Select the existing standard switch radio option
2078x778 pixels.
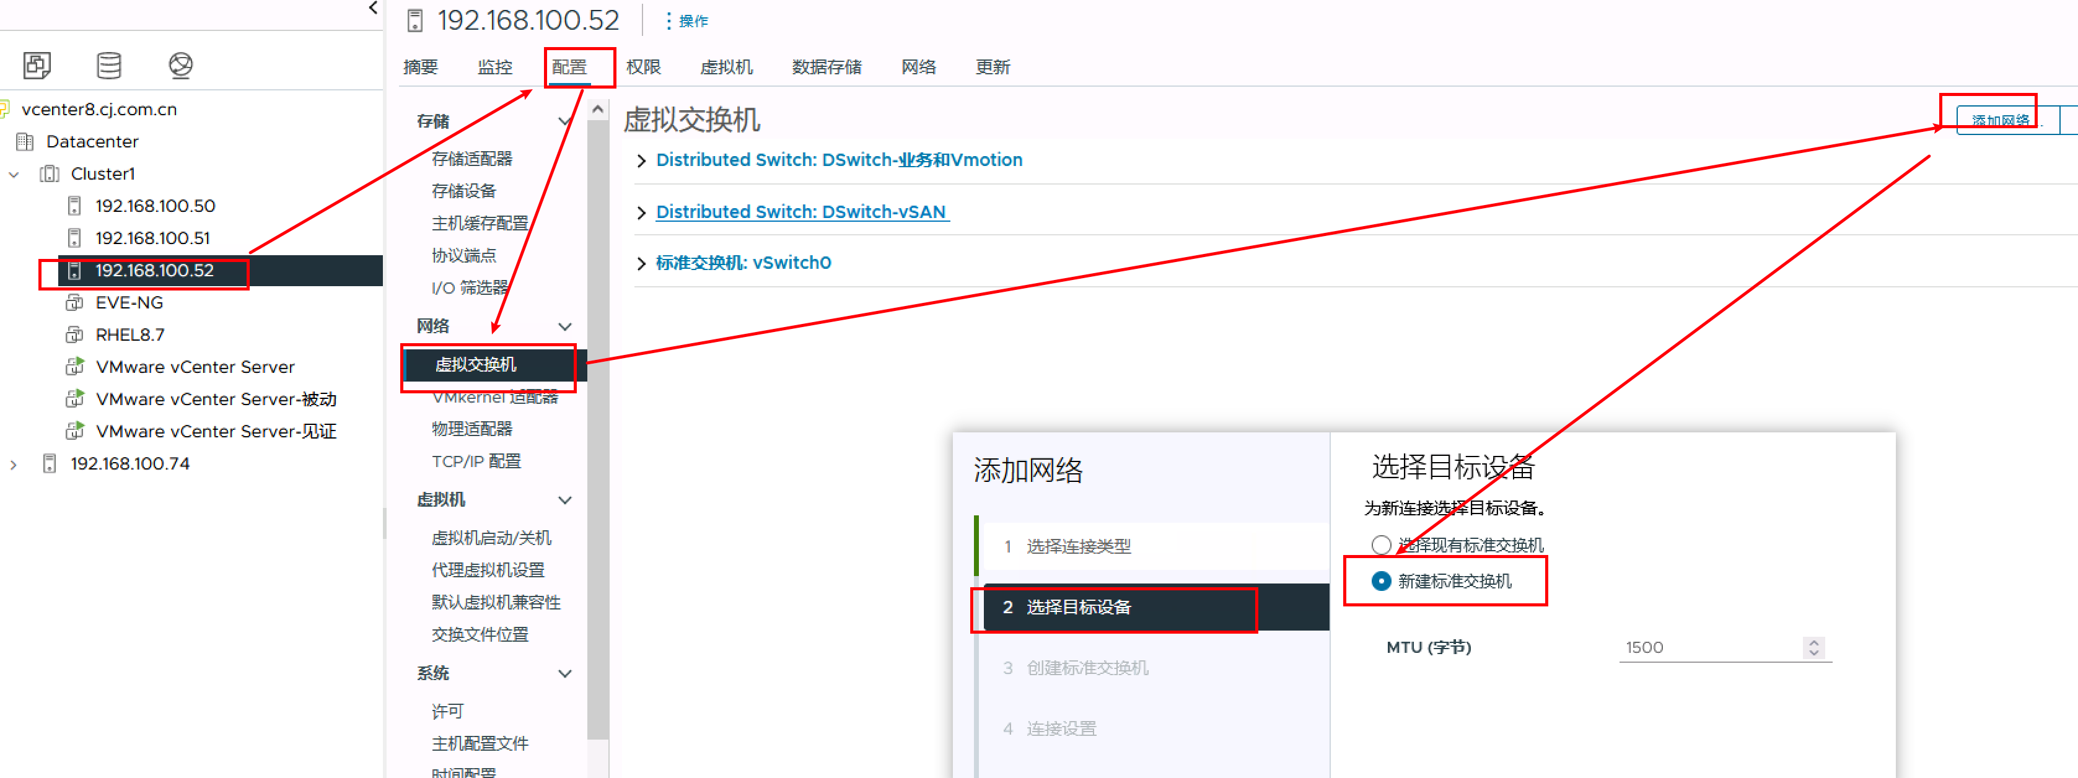pyautogui.click(x=1381, y=545)
